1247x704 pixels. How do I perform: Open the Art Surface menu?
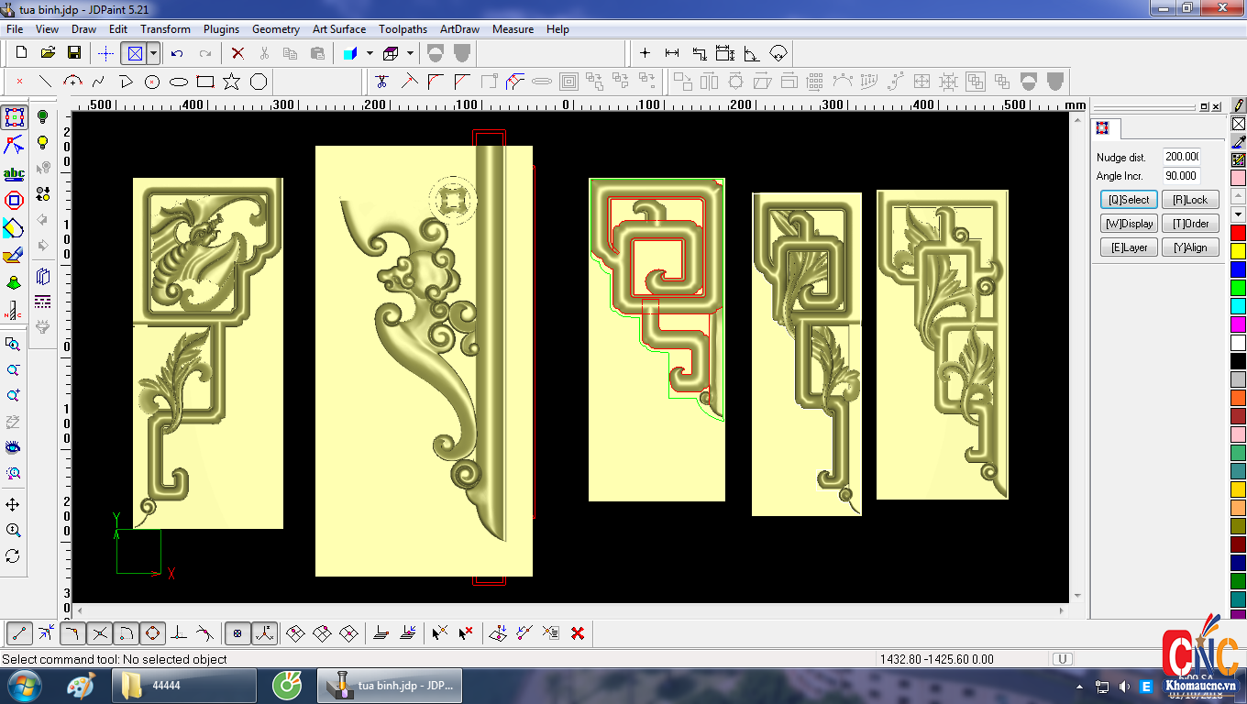[x=339, y=29]
